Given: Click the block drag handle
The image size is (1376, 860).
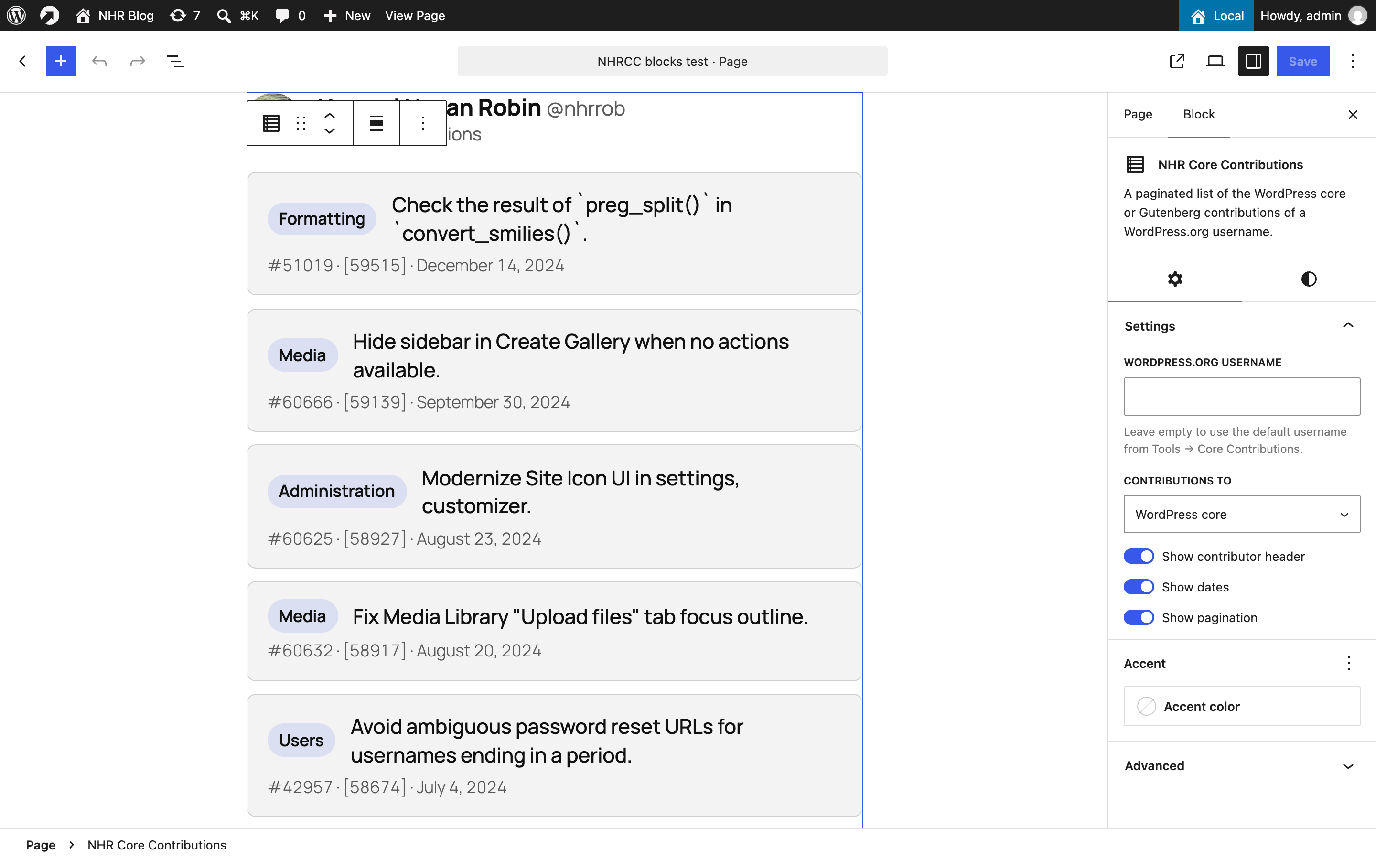Looking at the screenshot, I should (x=301, y=123).
